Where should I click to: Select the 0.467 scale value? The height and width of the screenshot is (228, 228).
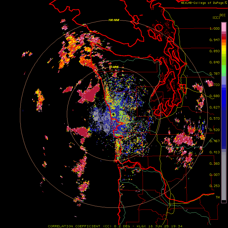[215, 141]
